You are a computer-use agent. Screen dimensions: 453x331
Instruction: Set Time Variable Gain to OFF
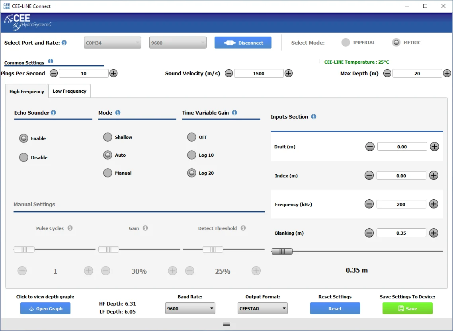(x=191, y=137)
